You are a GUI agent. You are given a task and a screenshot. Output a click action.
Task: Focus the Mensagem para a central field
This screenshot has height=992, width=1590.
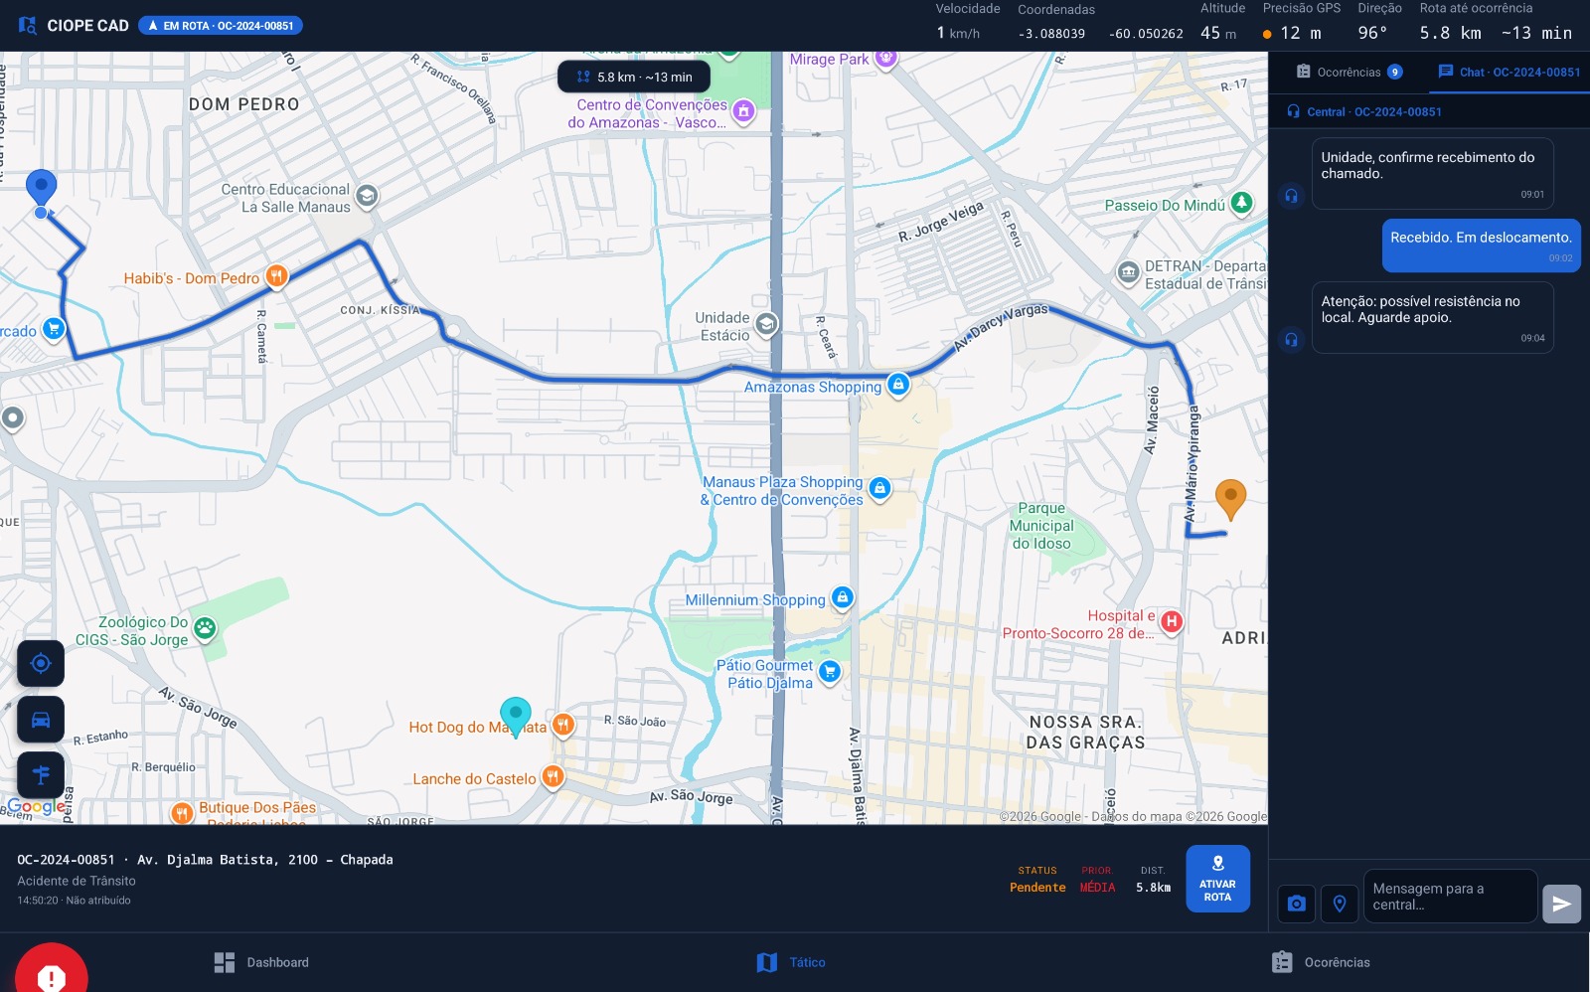point(1451,896)
